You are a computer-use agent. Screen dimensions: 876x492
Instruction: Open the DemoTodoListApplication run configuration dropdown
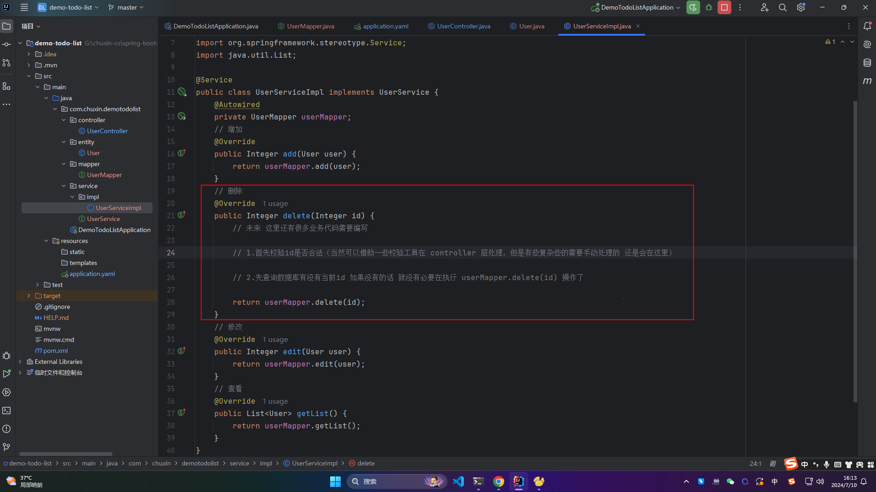(636, 7)
